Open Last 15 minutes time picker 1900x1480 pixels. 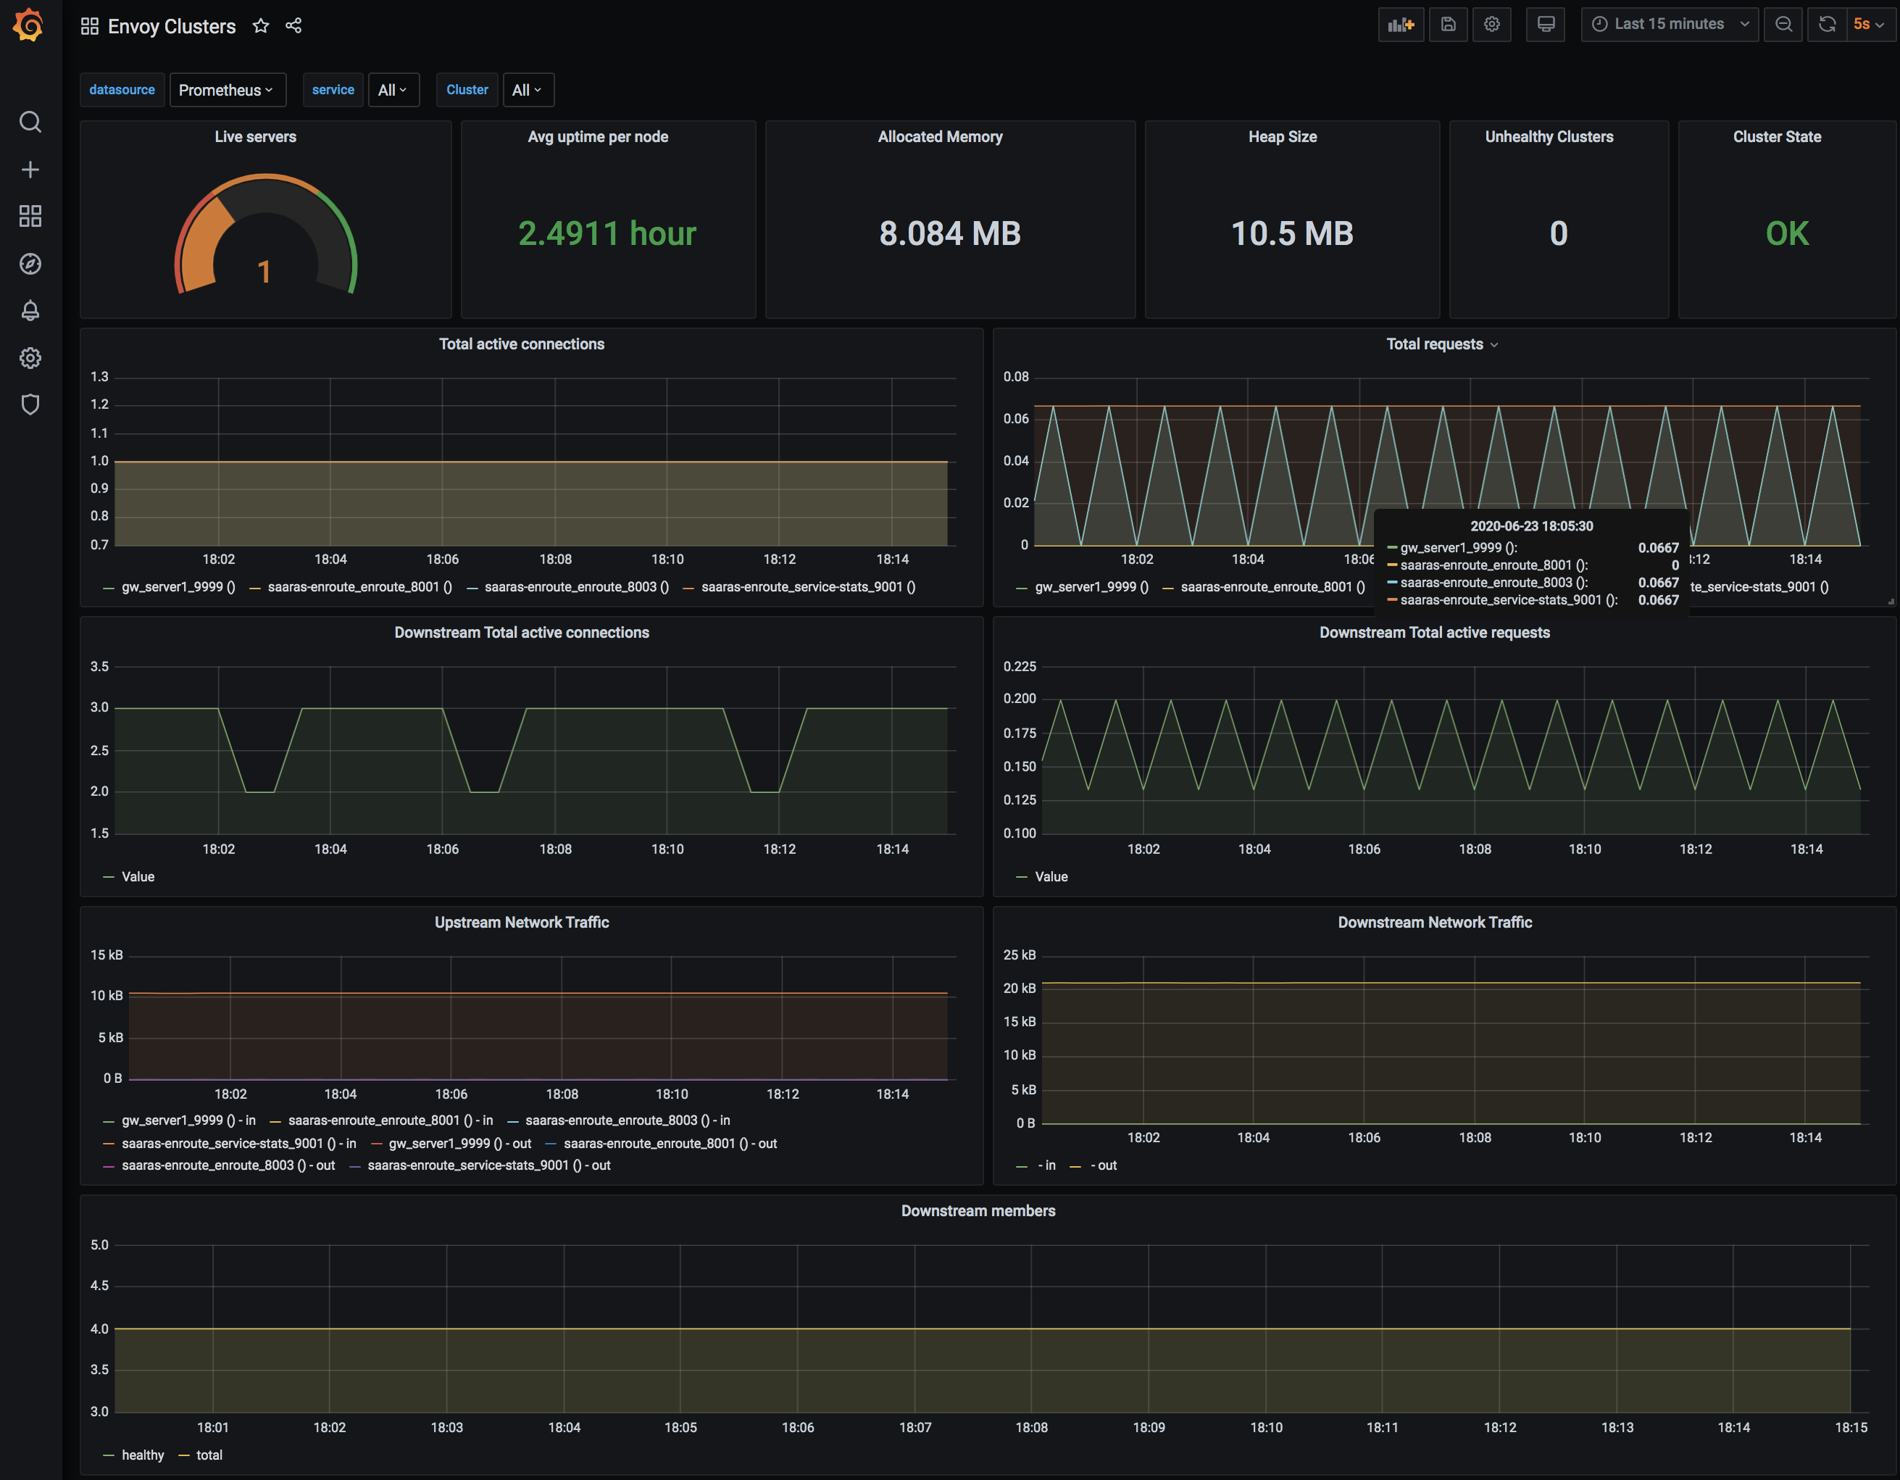coord(1669,25)
